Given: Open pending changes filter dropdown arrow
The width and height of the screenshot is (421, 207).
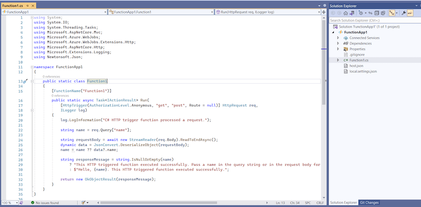Looking at the screenshot, I should [x=366, y=13].
